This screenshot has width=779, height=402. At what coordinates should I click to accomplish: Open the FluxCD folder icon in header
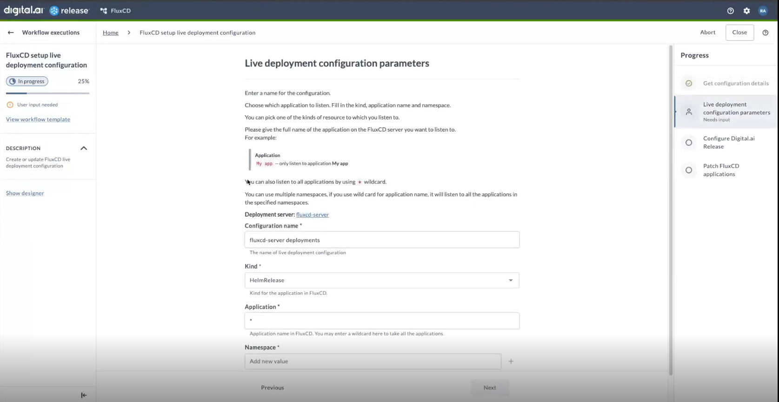click(104, 11)
